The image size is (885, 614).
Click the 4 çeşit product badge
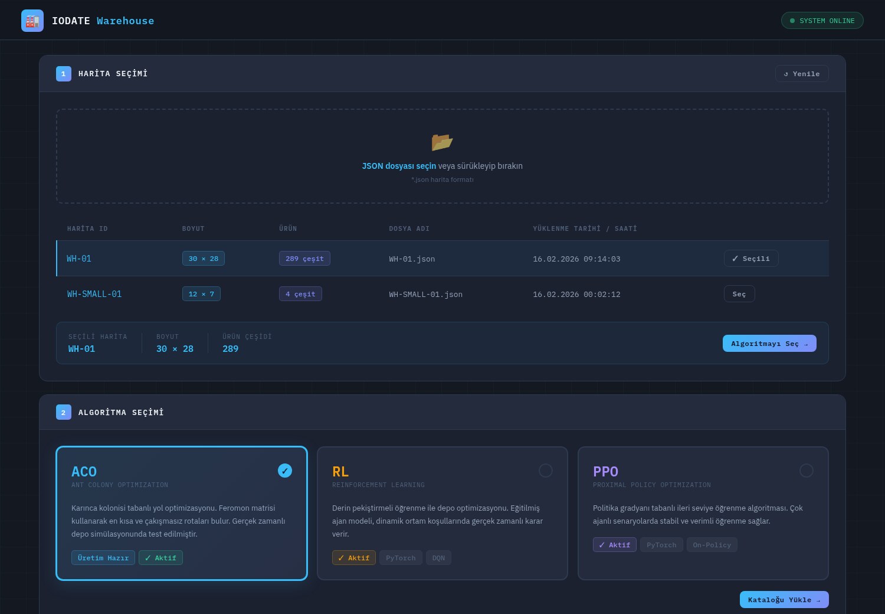coord(300,294)
